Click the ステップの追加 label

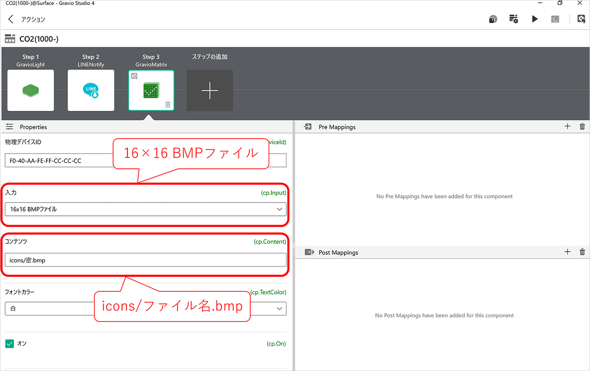(x=210, y=57)
